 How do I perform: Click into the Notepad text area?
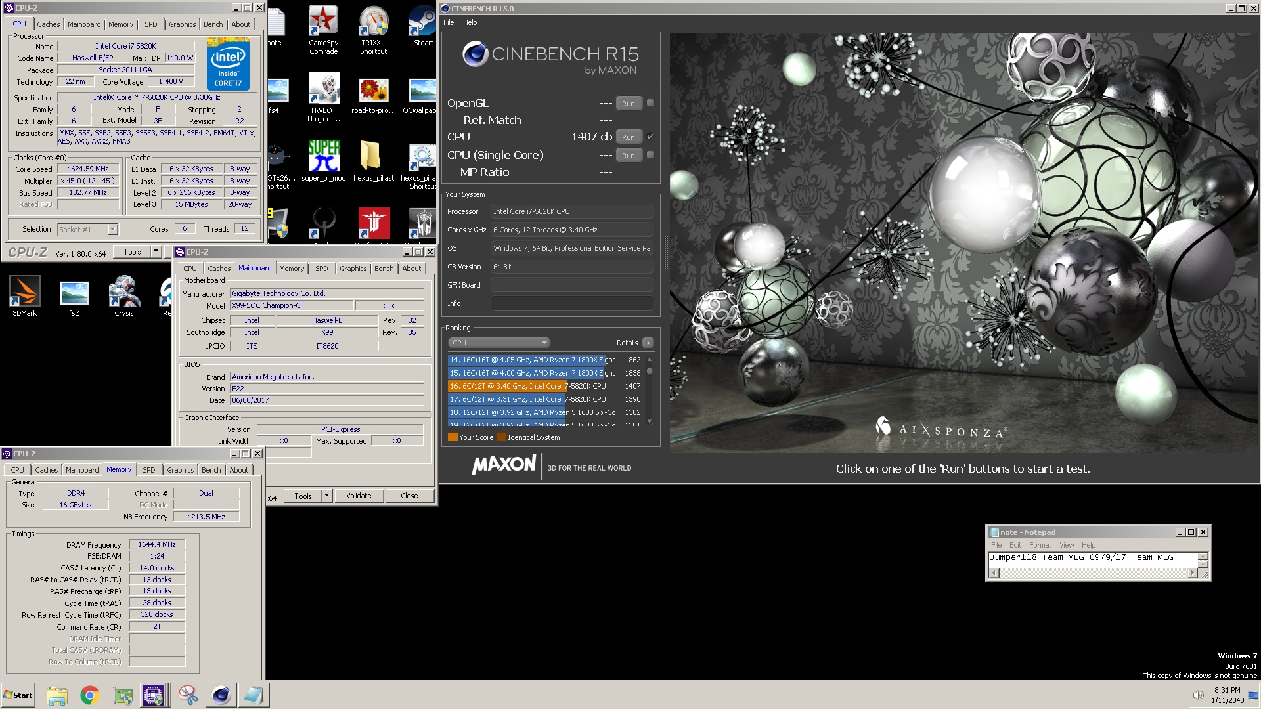(x=1094, y=560)
